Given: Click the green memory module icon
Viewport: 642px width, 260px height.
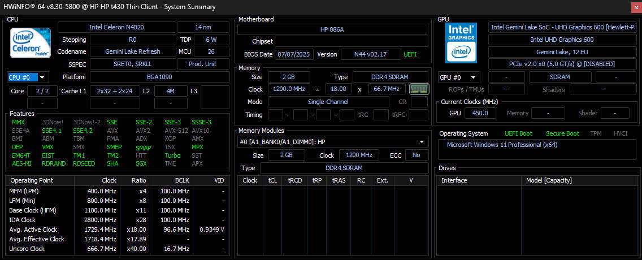Looking at the screenshot, I should [x=419, y=89].
